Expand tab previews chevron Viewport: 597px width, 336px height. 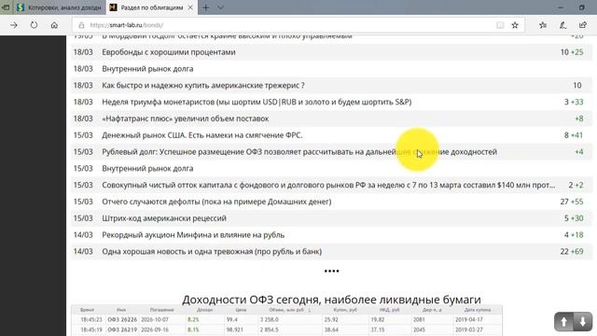220,7
